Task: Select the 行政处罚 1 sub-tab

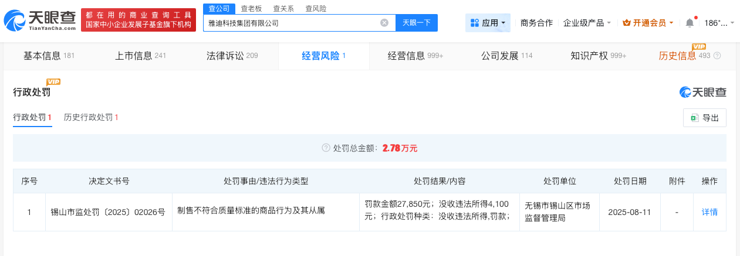Action: [x=33, y=118]
